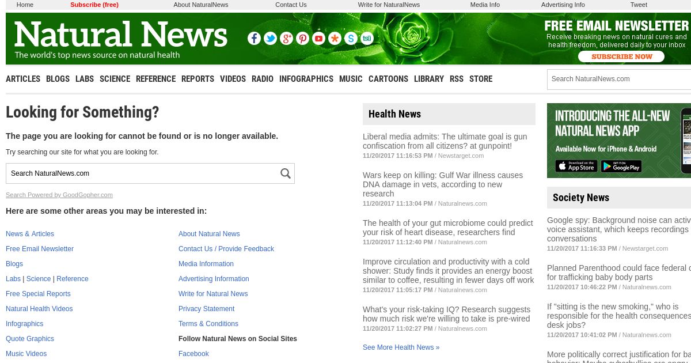
Task: Open the RSS nav link
Action: click(457, 79)
